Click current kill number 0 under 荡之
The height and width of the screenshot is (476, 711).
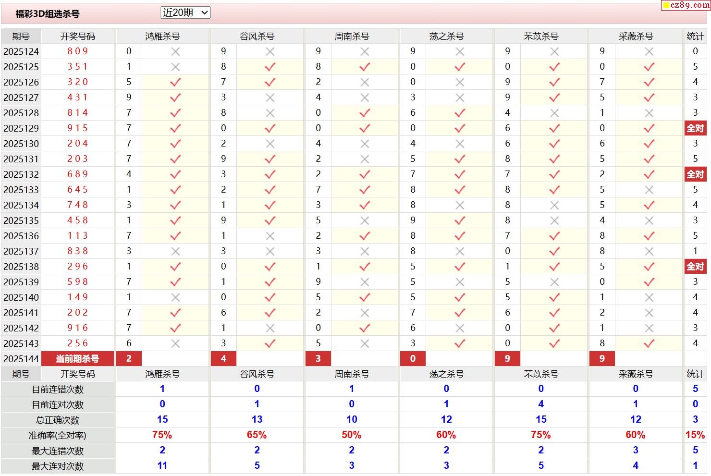[x=413, y=359]
